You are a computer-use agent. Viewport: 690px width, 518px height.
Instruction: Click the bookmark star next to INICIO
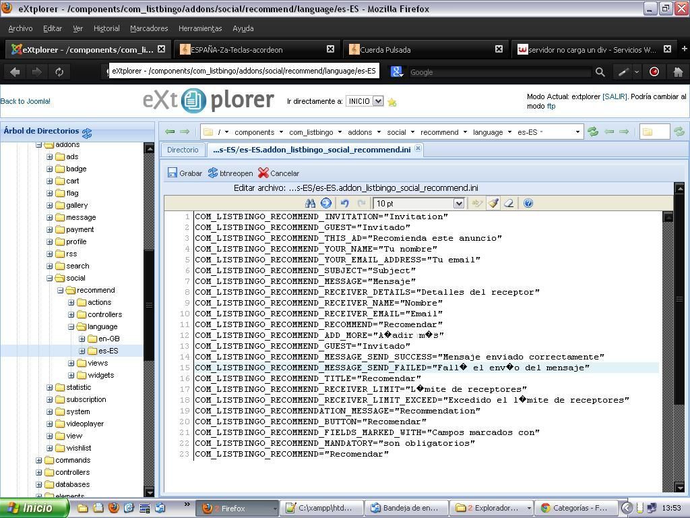coord(392,103)
